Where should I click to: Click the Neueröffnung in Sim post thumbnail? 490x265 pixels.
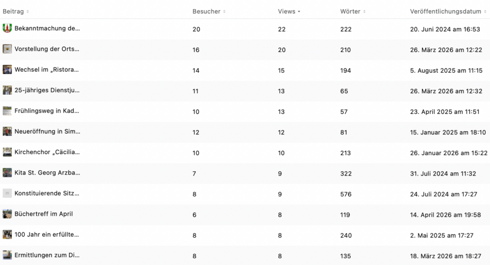[x=7, y=132]
